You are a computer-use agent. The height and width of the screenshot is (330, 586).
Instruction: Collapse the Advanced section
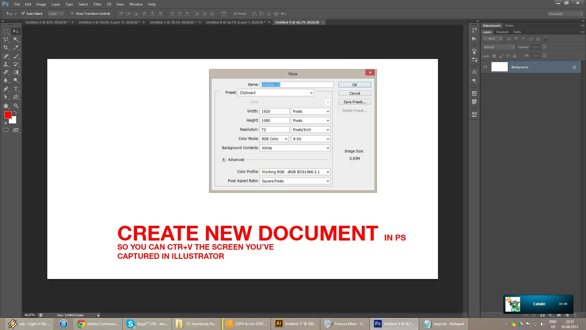224,160
